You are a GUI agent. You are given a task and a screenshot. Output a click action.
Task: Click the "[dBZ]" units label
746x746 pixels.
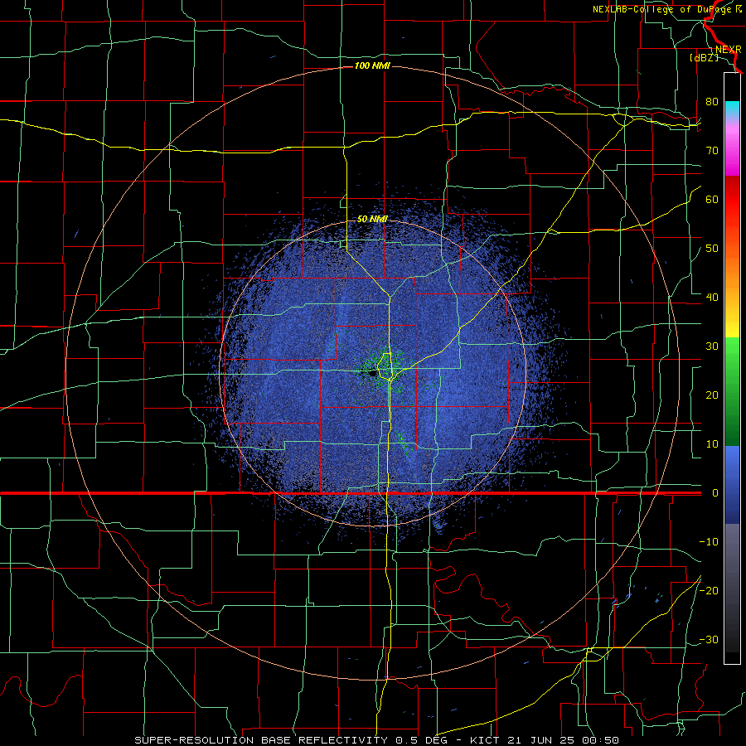(x=704, y=58)
